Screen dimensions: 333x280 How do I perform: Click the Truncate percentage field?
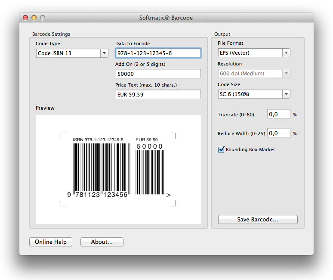click(x=279, y=114)
